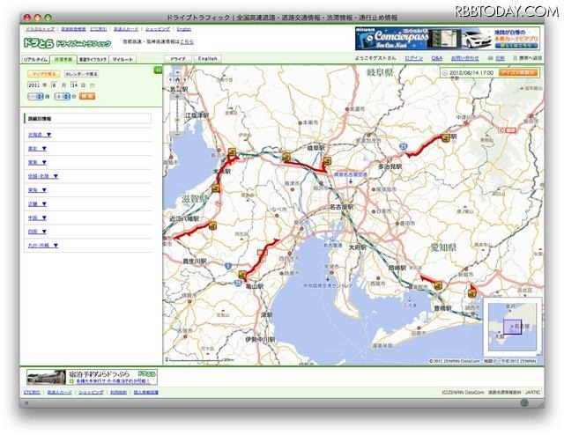Click the congestion icon northeast of 多治見駅
Image resolution: width=564 pixels, height=435 pixels.
[x=446, y=137]
